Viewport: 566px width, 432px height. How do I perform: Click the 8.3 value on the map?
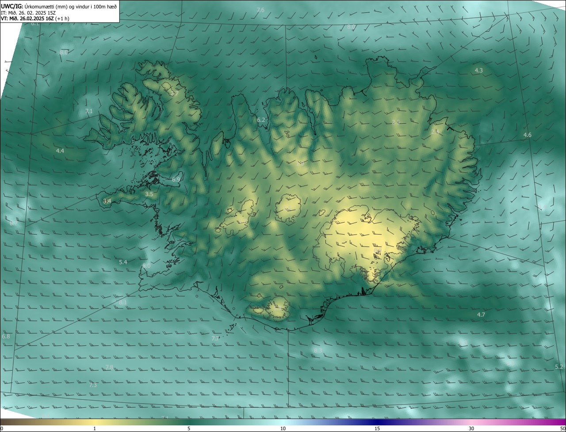click(318, 351)
